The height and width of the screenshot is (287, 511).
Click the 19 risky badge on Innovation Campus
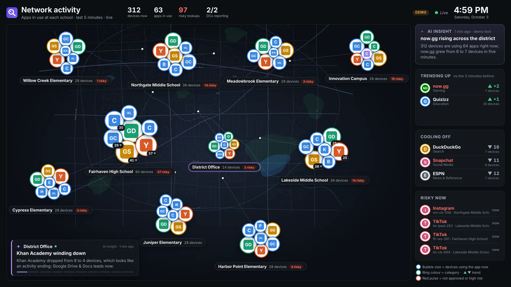[397, 79]
